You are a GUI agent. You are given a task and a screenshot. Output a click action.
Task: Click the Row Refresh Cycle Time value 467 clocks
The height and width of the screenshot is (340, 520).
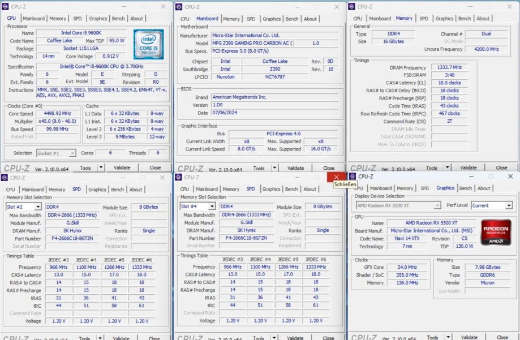(449, 114)
